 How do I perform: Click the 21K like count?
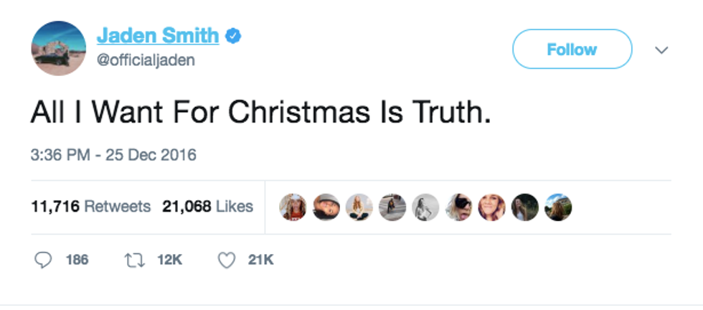point(260,260)
